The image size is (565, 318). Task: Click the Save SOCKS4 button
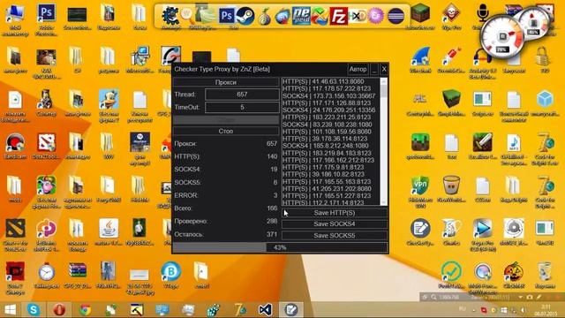(x=335, y=223)
